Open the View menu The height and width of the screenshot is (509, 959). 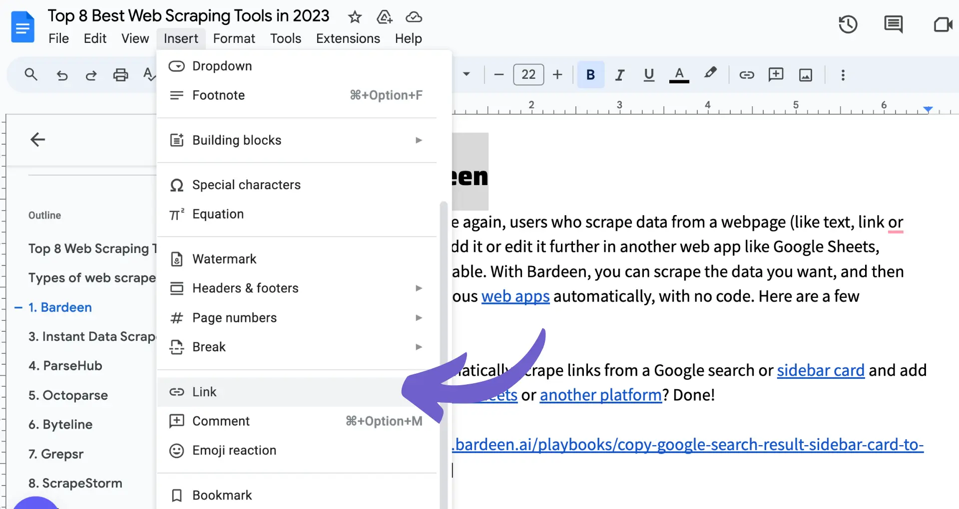pos(135,38)
